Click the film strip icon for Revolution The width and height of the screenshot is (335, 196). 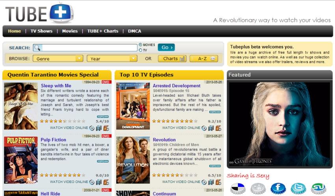211,182
